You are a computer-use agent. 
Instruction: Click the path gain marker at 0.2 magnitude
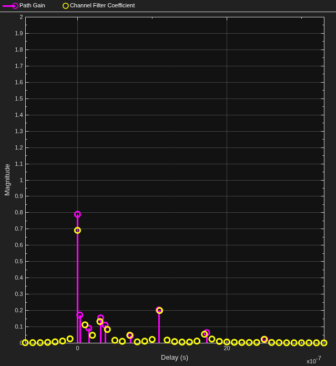[159, 310]
